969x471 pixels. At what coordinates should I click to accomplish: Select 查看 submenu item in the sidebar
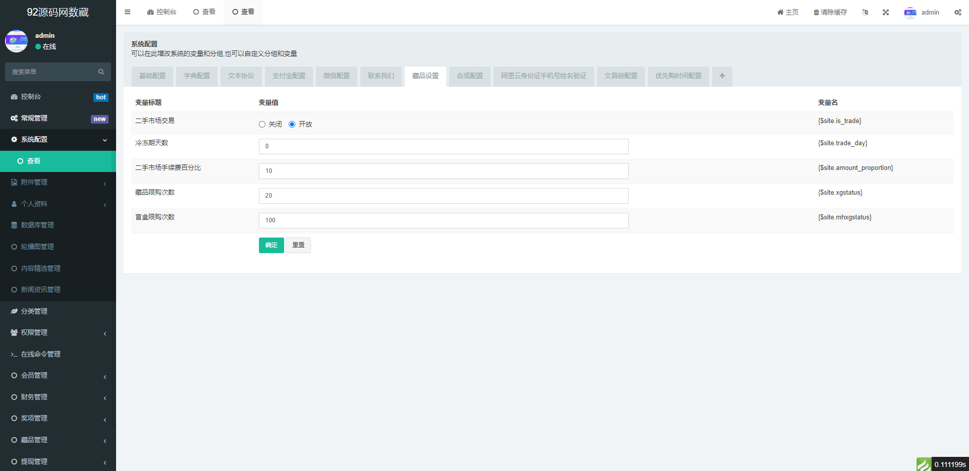pyautogui.click(x=58, y=161)
